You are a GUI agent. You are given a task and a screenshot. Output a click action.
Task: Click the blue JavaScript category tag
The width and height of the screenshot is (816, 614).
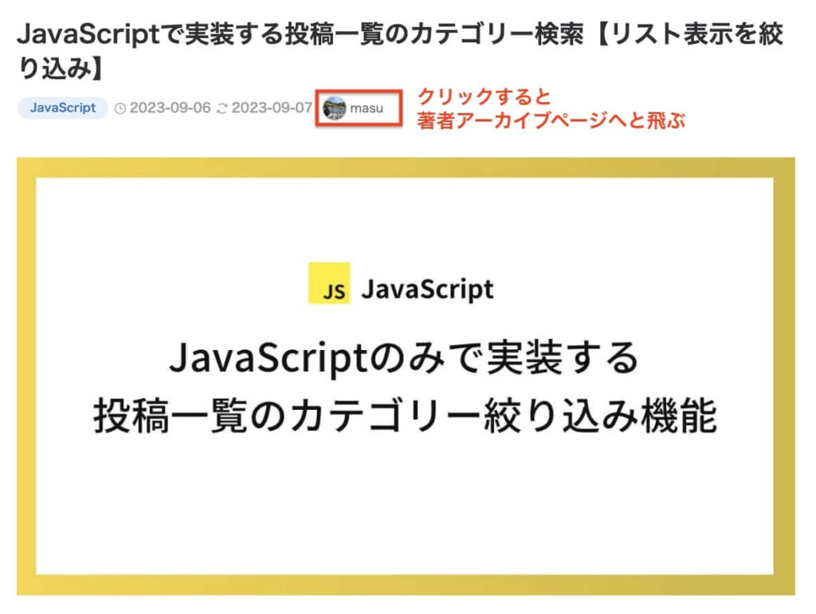point(63,108)
